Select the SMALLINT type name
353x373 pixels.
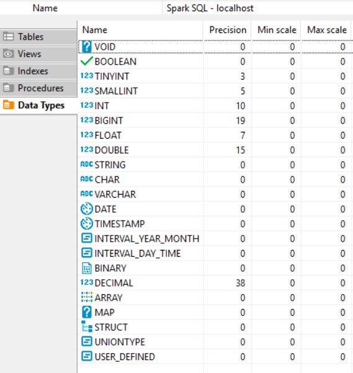pyautogui.click(x=116, y=91)
